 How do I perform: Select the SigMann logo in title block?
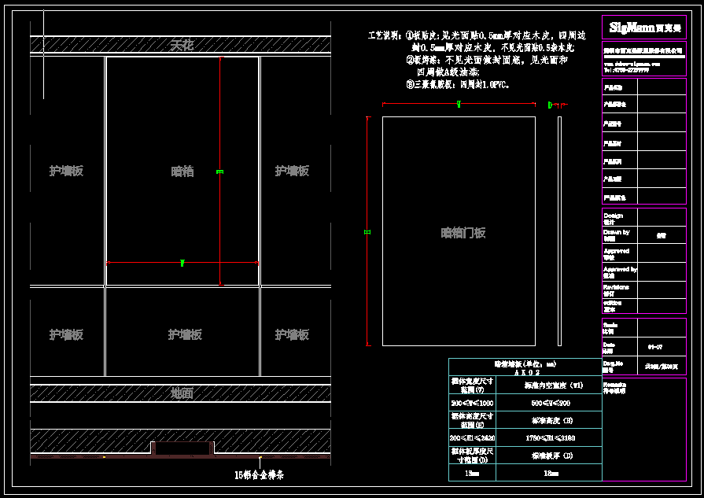pyautogui.click(x=643, y=28)
